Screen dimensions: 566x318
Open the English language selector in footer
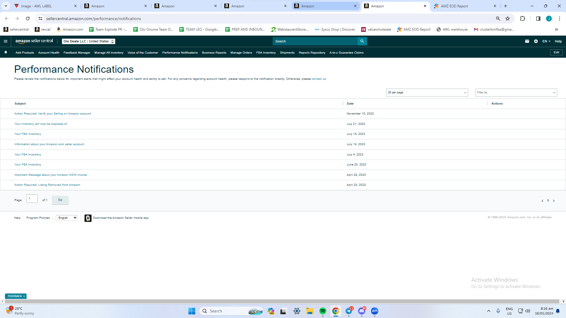[67, 218]
